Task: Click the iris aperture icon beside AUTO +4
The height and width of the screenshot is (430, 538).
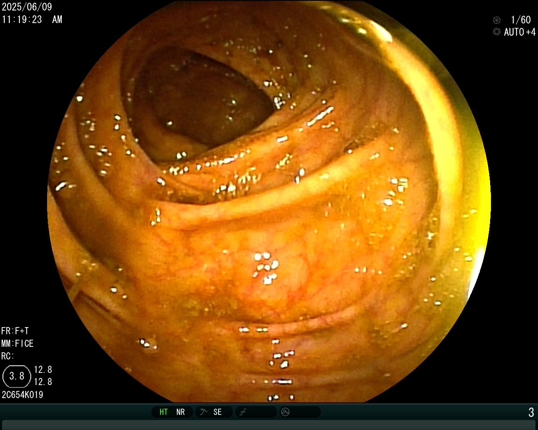Action: [497, 32]
